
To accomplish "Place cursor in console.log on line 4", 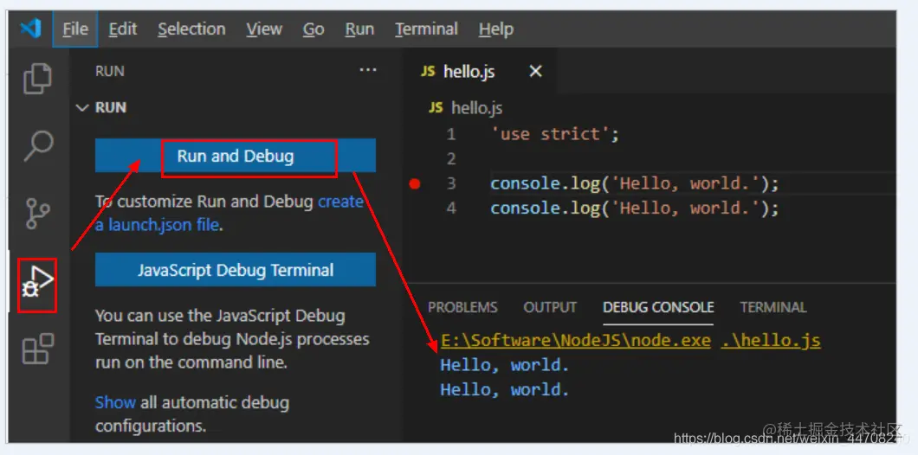I will point(635,208).
